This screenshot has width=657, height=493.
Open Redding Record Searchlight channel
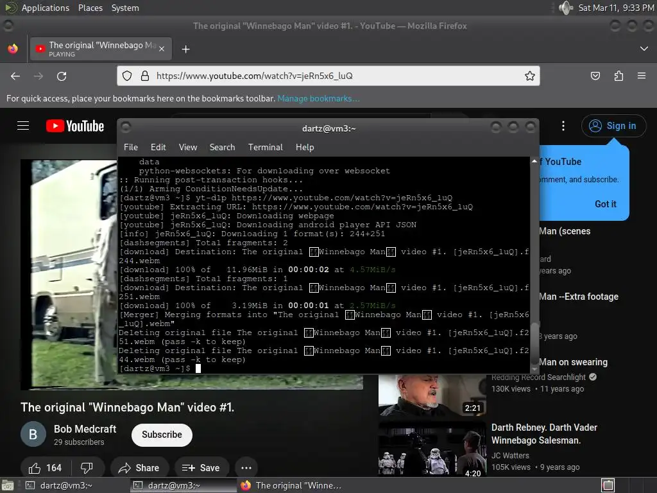pos(538,377)
